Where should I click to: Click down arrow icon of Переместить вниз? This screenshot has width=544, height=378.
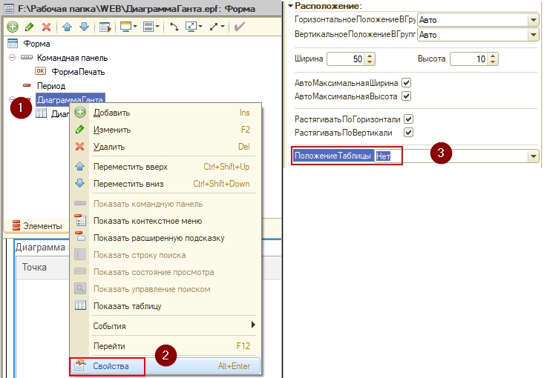(80, 183)
